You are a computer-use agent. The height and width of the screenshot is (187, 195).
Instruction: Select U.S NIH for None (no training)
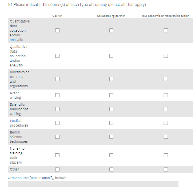(x=57, y=155)
